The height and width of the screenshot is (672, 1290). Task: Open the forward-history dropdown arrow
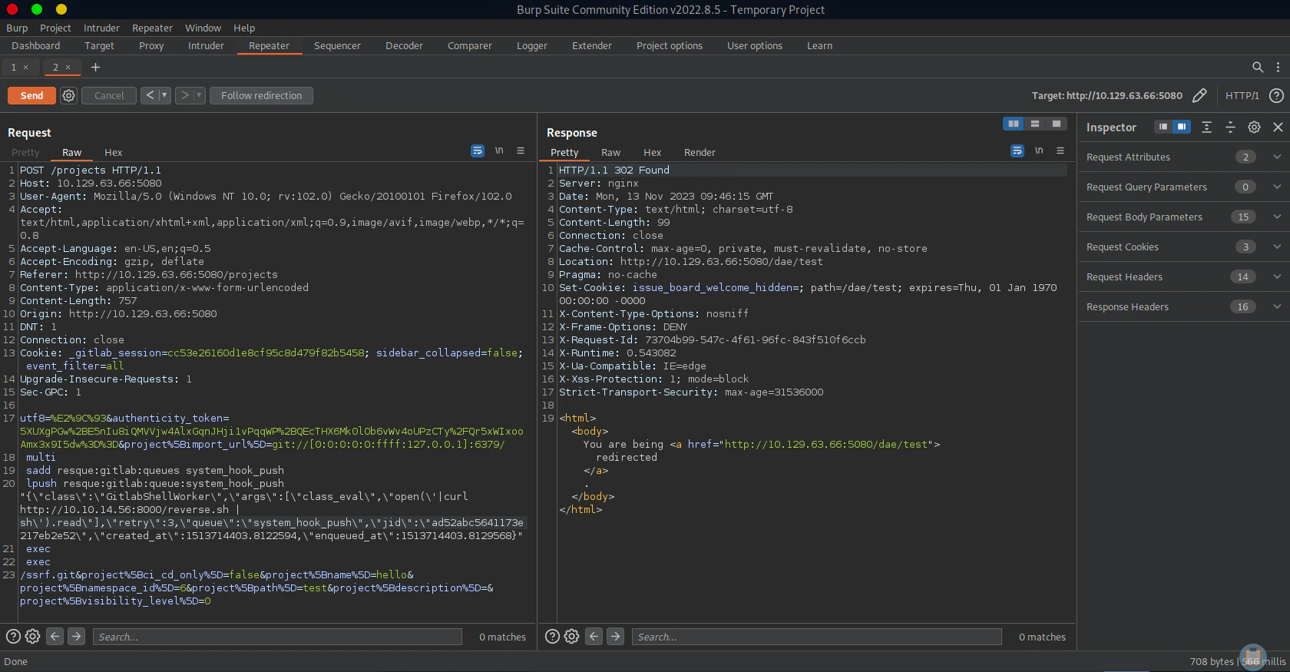pos(199,95)
